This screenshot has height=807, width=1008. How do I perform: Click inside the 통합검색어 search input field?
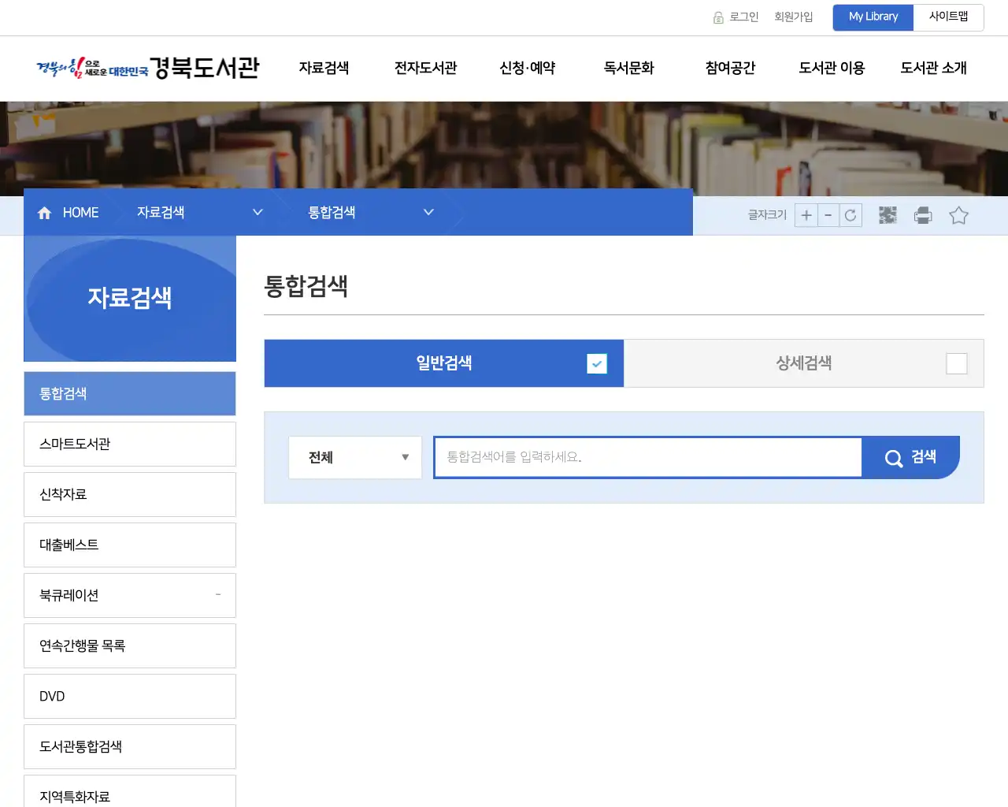pos(646,457)
